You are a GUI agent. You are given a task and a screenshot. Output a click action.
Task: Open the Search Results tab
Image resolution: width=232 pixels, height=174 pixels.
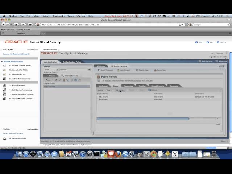click(70, 76)
